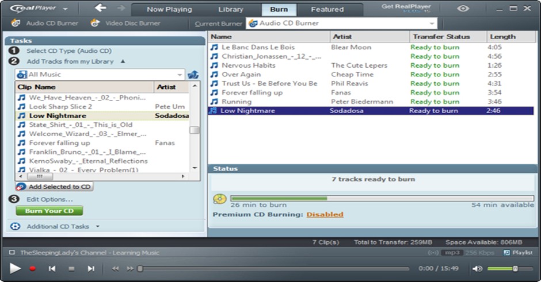The height and width of the screenshot is (282, 541).
Task: Expand the All Music library dropdown
Action: point(180,75)
